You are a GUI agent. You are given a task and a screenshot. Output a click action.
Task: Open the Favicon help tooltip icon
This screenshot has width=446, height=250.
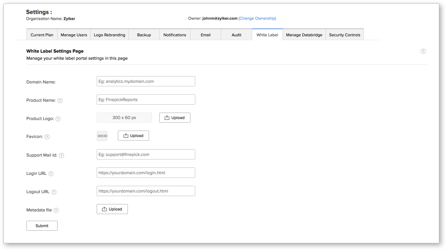[x=47, y=137]
